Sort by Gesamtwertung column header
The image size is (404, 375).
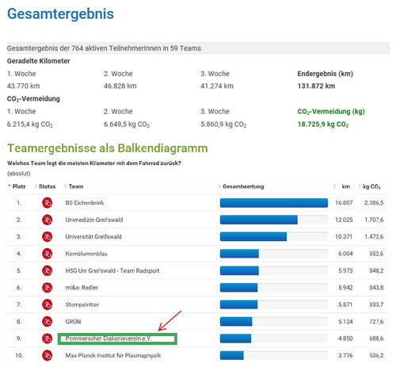(243, 186)
